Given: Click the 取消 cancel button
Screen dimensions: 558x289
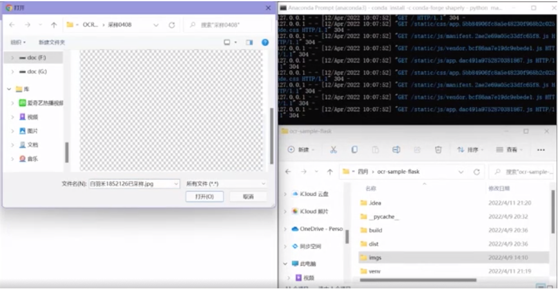Looking at the screenshot, I should (x=248, y=196).
